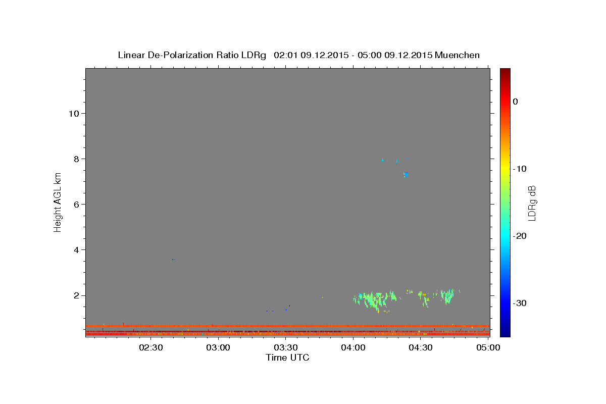The image size is (606, 404).
Task: Click the colorbar value 0
Action: tap(515, 102)
